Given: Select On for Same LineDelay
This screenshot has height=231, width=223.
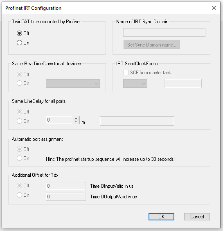Looking at the screenshot, I should pos(23,121).
